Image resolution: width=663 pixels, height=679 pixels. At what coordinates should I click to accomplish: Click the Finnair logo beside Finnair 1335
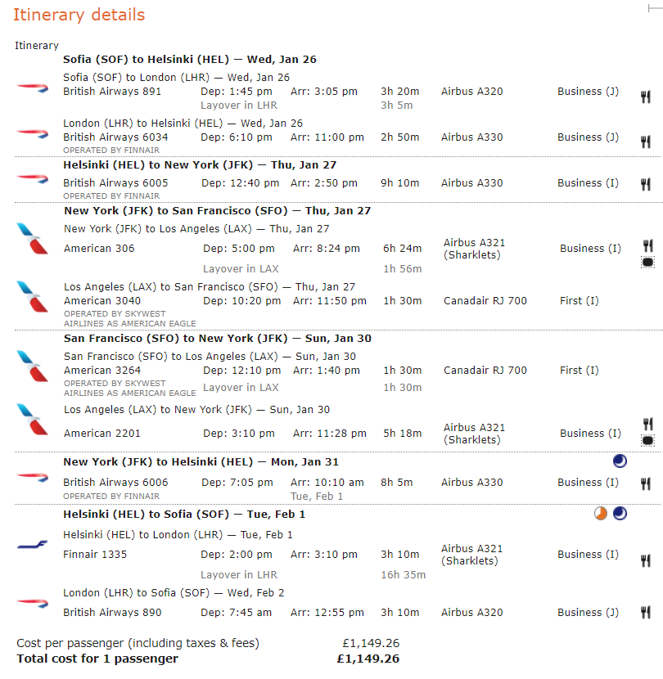33,545
